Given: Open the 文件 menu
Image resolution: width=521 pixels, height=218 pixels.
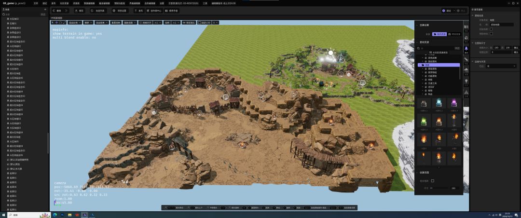Looking at the screenshot, I should pyautogui.click(x=36, y=3).
